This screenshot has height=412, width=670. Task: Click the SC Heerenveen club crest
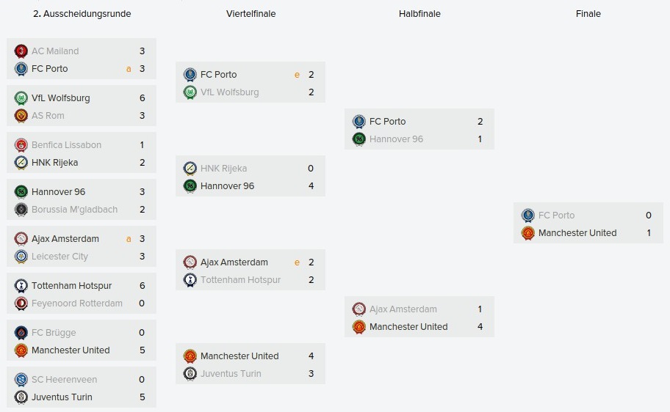21,380
